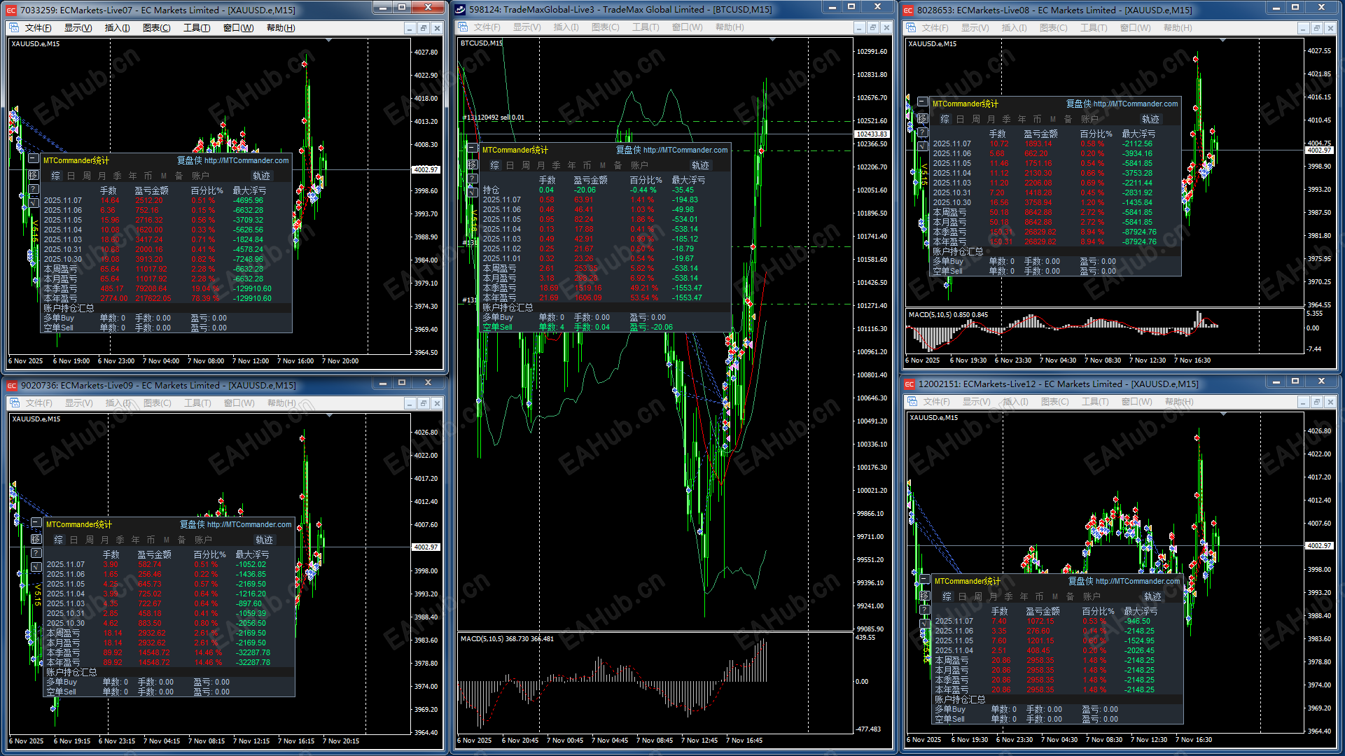
Task: Switch to 周 tab in BTCUSD stats panel
Action: [x=526, y=165]
